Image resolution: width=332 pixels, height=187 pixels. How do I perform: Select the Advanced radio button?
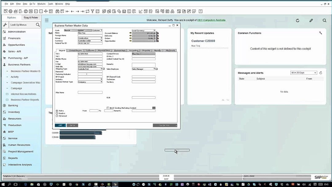(x=57, y=116)
